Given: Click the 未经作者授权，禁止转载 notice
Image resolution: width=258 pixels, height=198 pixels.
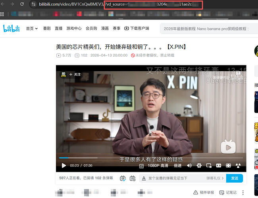Looking at the screenshot, I should [152, 55].
